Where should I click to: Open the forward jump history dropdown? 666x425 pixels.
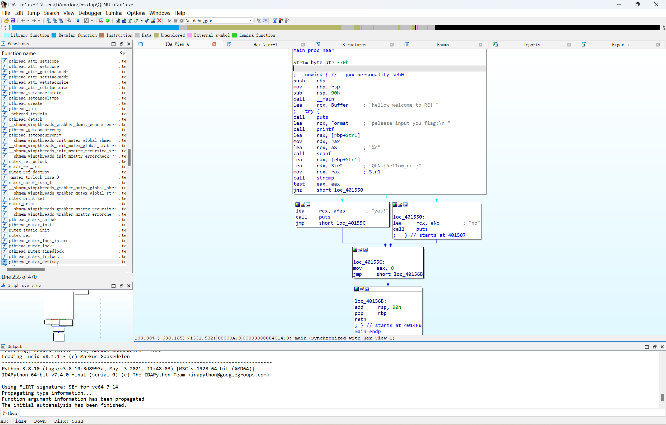coord(39,20)
